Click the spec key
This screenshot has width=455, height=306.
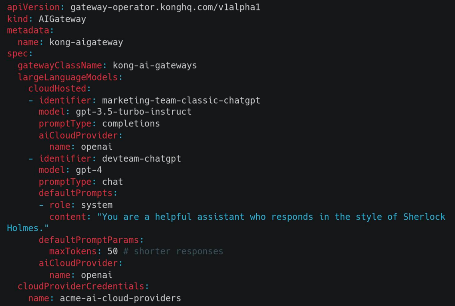coord(17,54)
